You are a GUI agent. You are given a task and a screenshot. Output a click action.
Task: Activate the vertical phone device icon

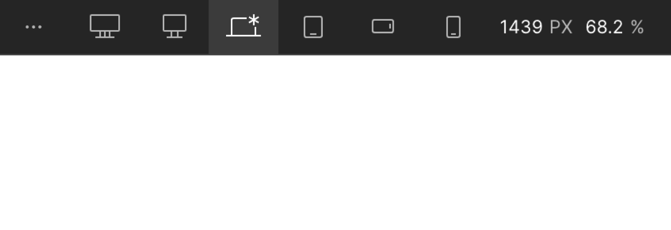point(453,27)
